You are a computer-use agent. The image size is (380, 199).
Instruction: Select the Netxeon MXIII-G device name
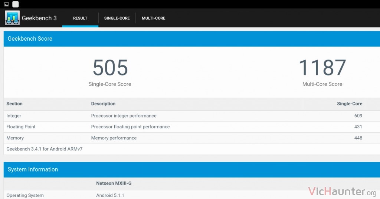tap(114, 183)
